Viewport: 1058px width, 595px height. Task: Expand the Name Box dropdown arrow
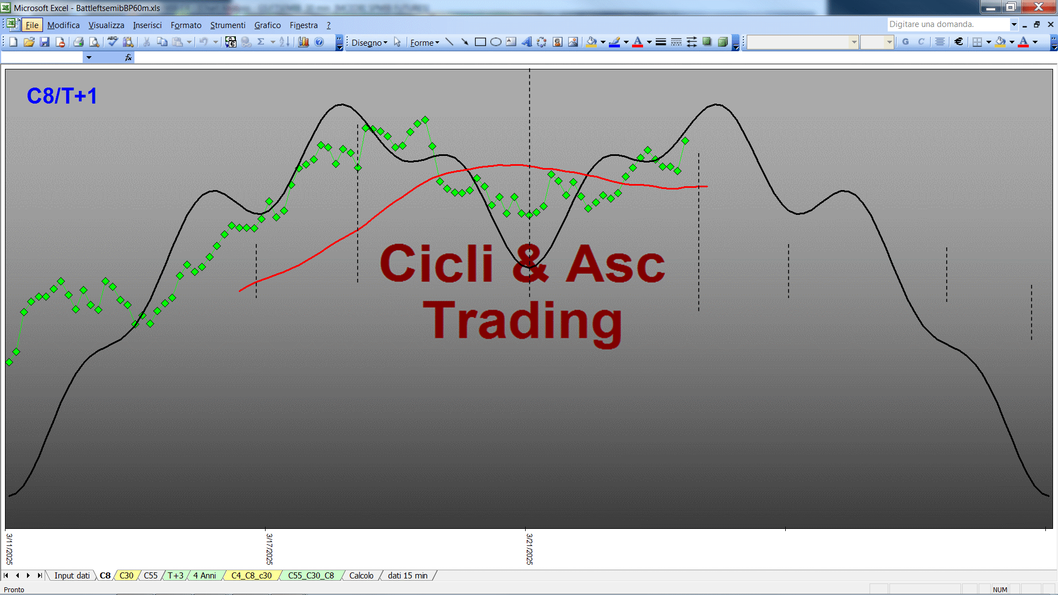[x=89, y=57]
